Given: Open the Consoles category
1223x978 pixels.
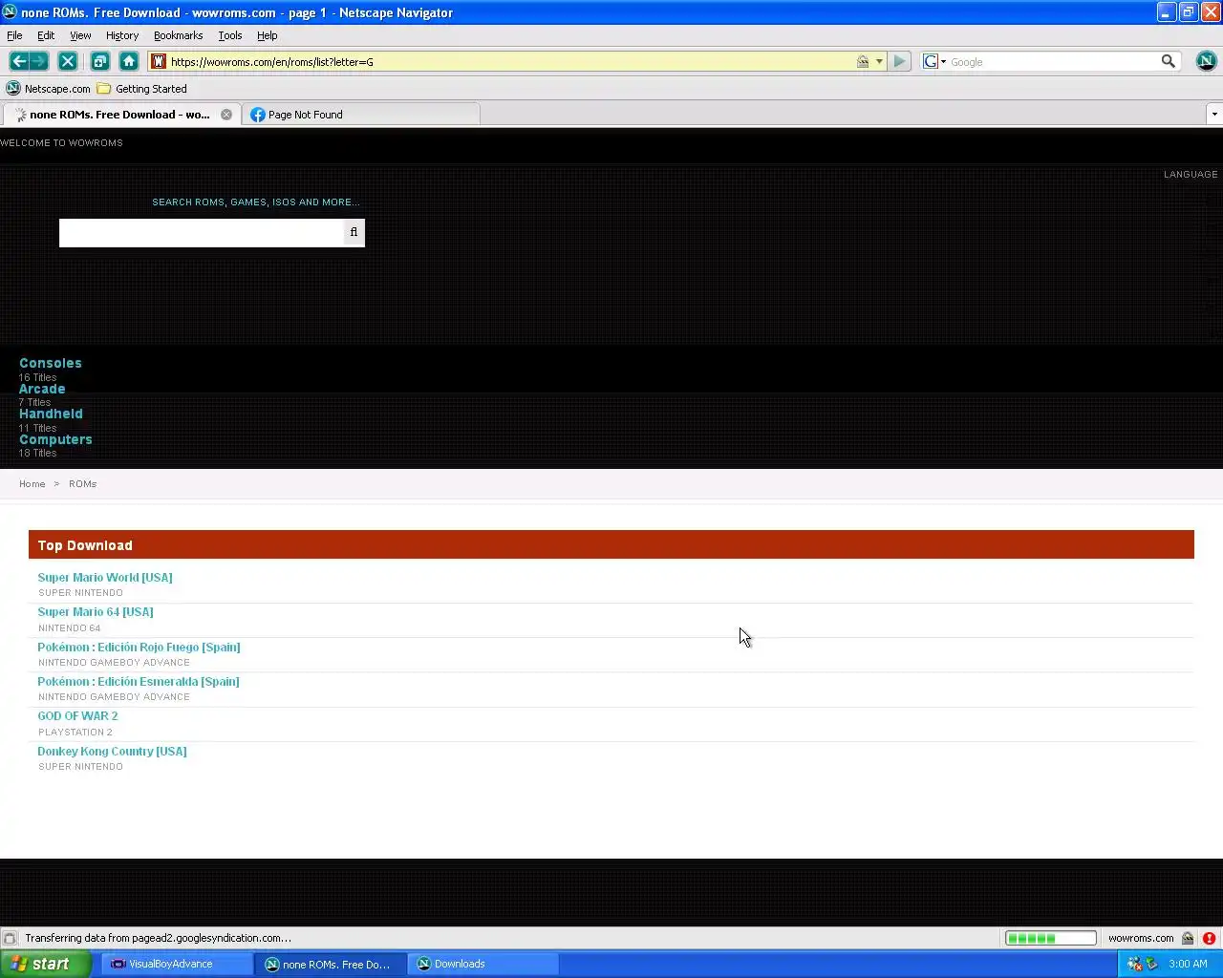Looking at the screenshot, I should click(51, 363).
